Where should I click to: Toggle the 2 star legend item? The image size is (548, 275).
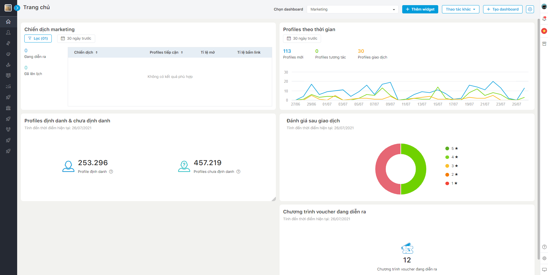click(452, 175)
